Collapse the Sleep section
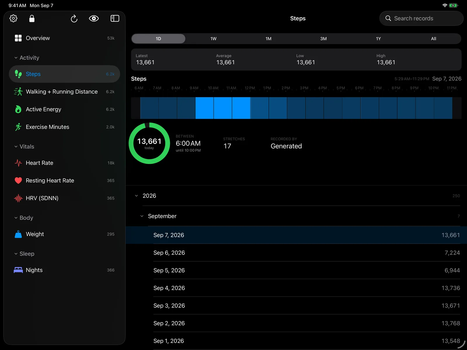The image size is (467, 350). pyautogui.click(x=16, y=254)
